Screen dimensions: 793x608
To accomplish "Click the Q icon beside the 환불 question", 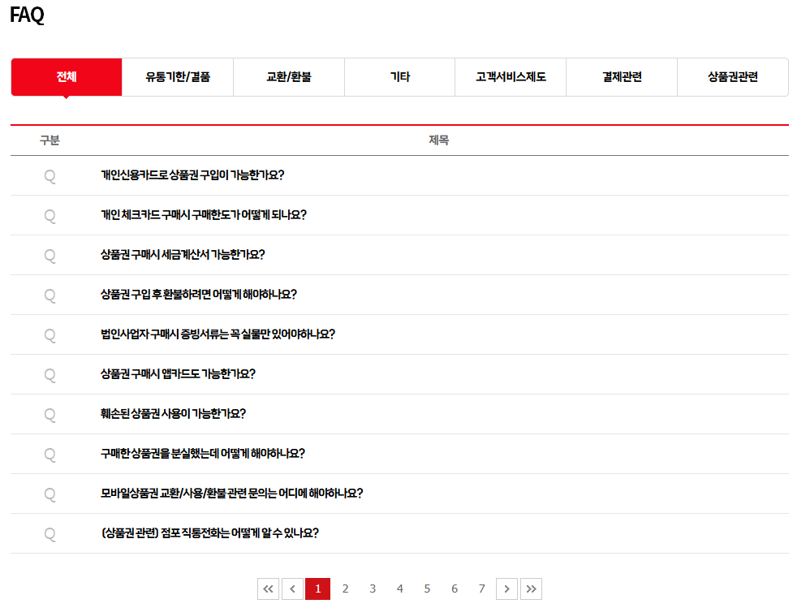I will click(50, 295).
